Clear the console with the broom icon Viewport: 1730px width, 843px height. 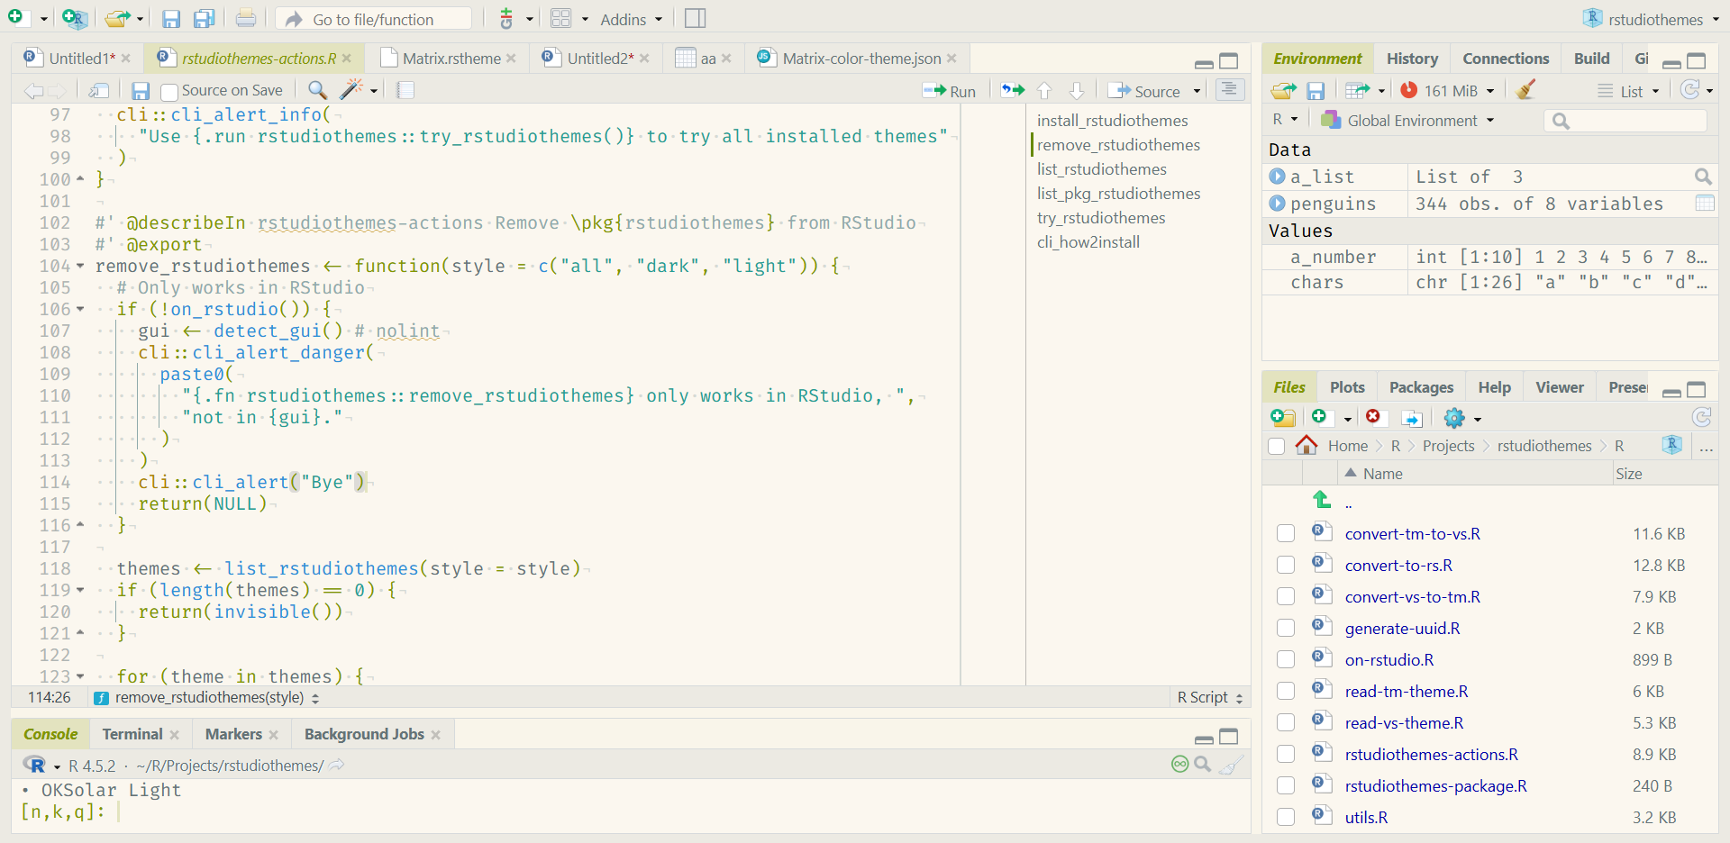click(1231, 765)
